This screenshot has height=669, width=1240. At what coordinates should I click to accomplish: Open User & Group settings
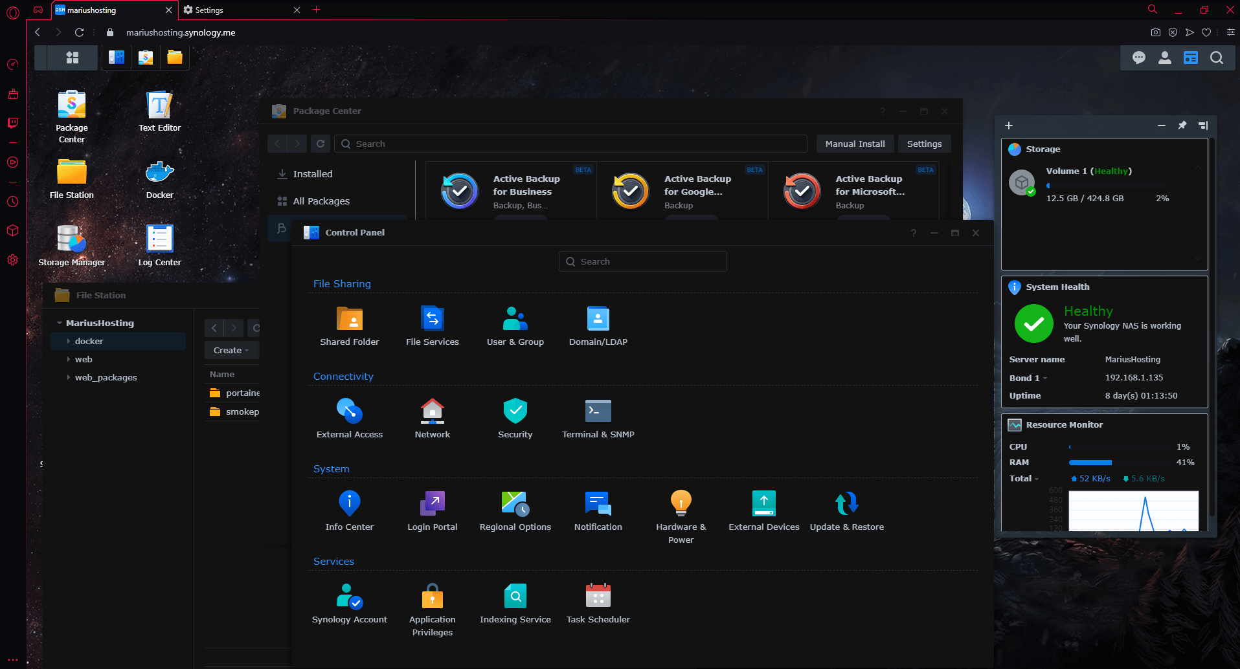515,327
